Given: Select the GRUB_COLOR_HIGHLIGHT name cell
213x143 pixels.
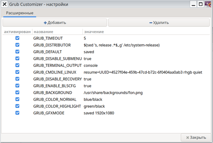Looking at the screenshot, I should point(57,106).
